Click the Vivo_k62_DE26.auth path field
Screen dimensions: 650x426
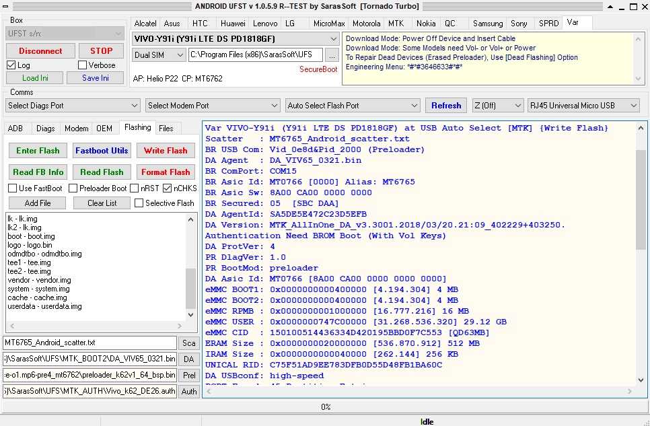[90, 391]
